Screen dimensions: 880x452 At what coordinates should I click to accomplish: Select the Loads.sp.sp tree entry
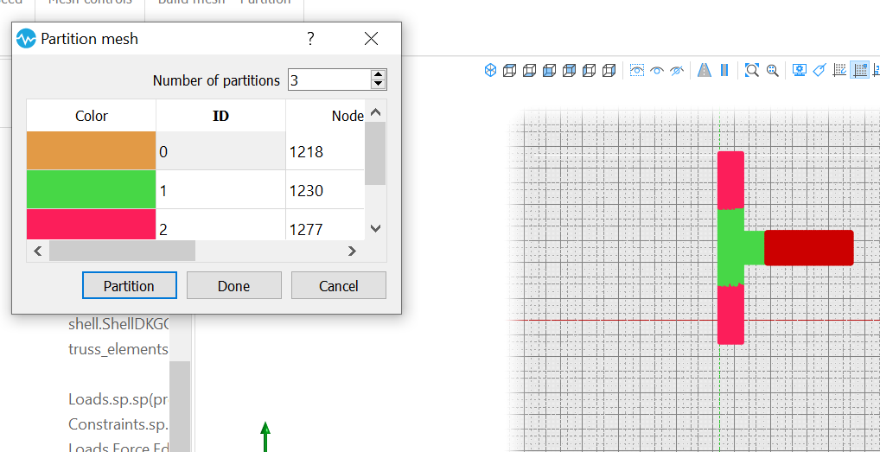tap(118, 399)
